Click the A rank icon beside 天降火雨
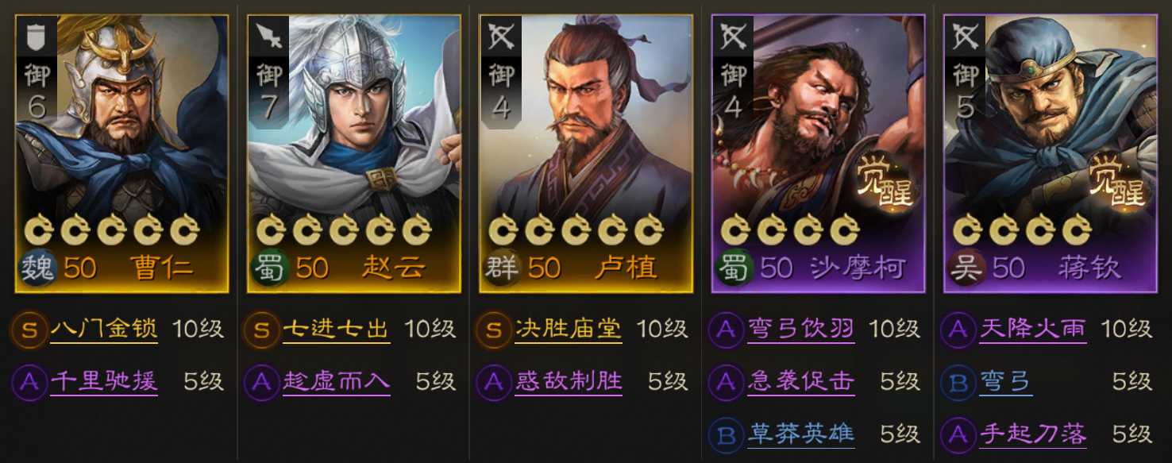Viewport: 1172px width, 463px height. tap(958, 330)
